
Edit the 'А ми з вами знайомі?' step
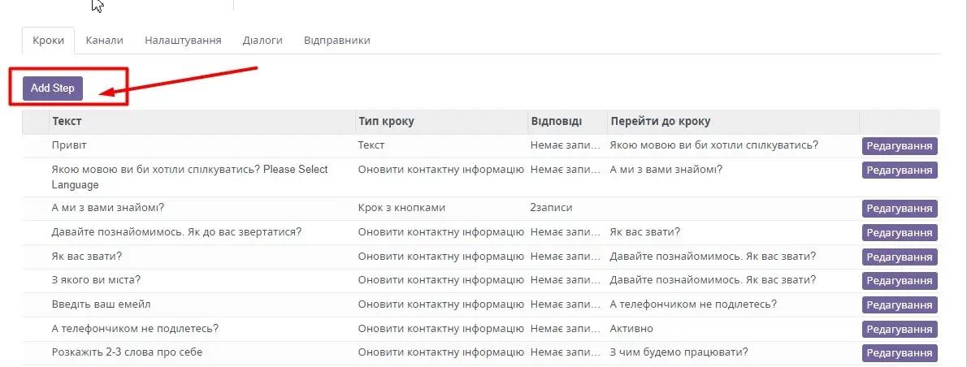pyautogui.click(x=900, y=209)
